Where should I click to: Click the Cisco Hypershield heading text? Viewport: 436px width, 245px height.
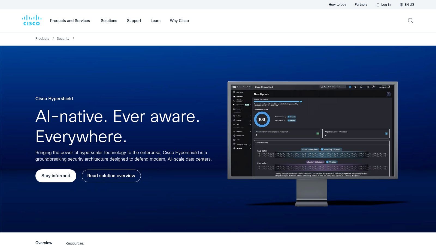[54, 99]
